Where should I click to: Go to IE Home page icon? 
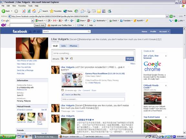click(x=34, y=11)
